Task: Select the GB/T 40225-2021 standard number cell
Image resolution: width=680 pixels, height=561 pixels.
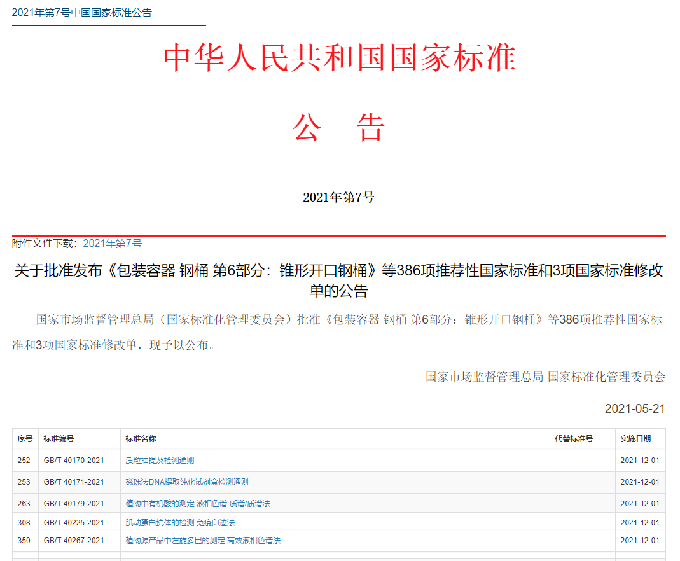Action: click(74, 523)
